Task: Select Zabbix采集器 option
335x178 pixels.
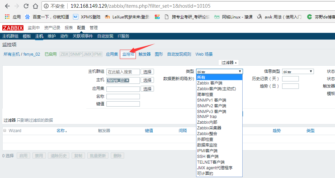Action: pyautogui.click(x=220, y=128)
